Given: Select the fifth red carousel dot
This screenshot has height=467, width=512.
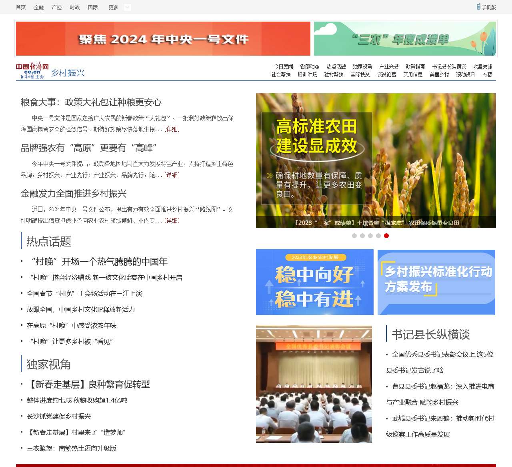Looking at the screenshot, I should point(386,236).
